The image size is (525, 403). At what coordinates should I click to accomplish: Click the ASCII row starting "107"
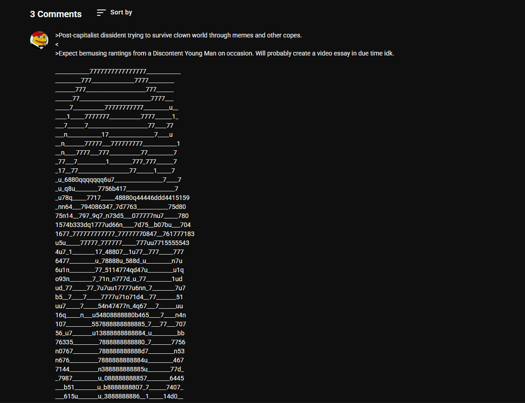[x=120, y=324]
